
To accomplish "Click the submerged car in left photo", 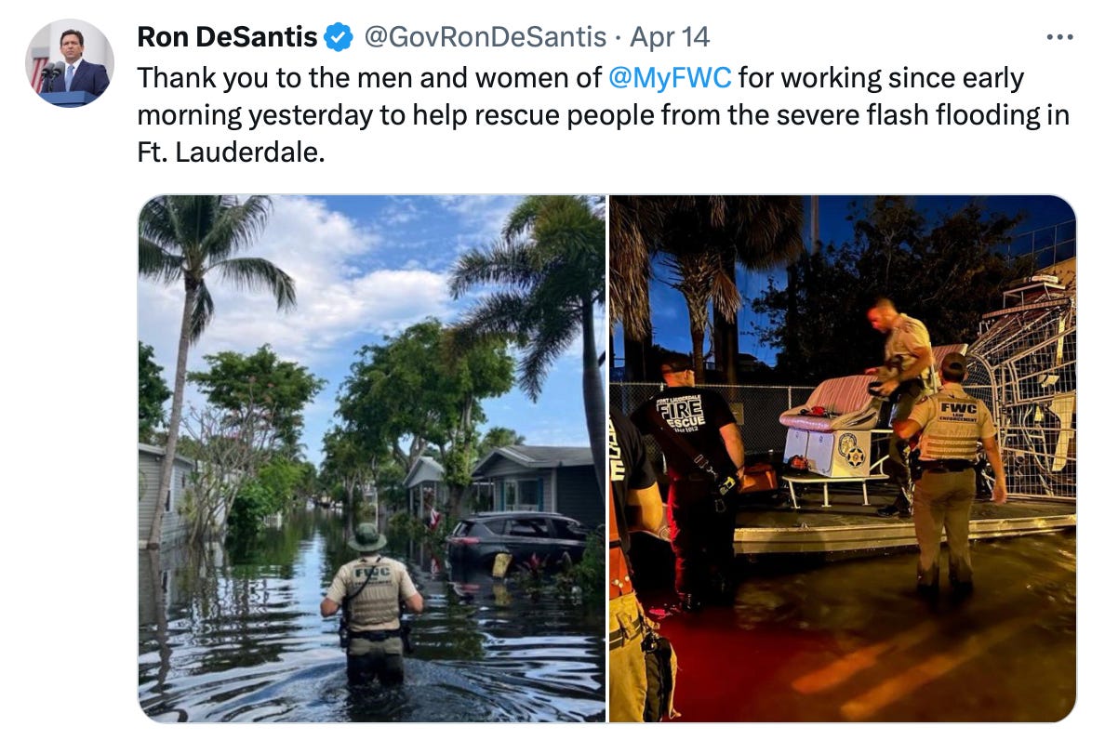I will point(518,540).
